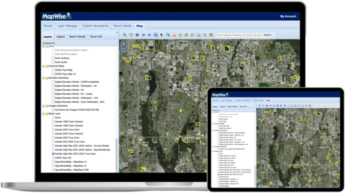Click the MapWise logo in the header
Image resolution: width=345 pixels, height=193 pixels.
(x=57, y=16)
